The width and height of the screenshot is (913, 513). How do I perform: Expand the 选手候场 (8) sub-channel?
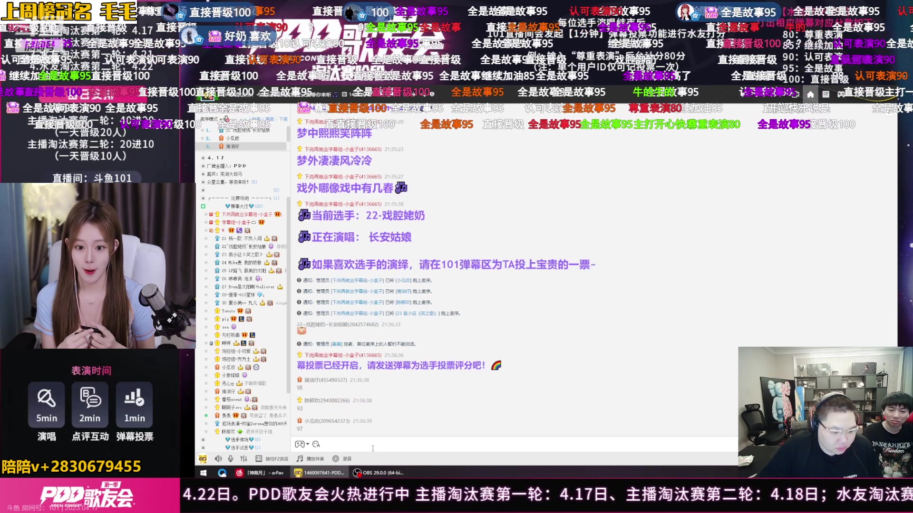click(243, 439)
